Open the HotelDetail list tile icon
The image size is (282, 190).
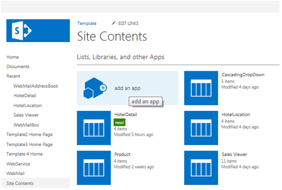coord(94,128)
